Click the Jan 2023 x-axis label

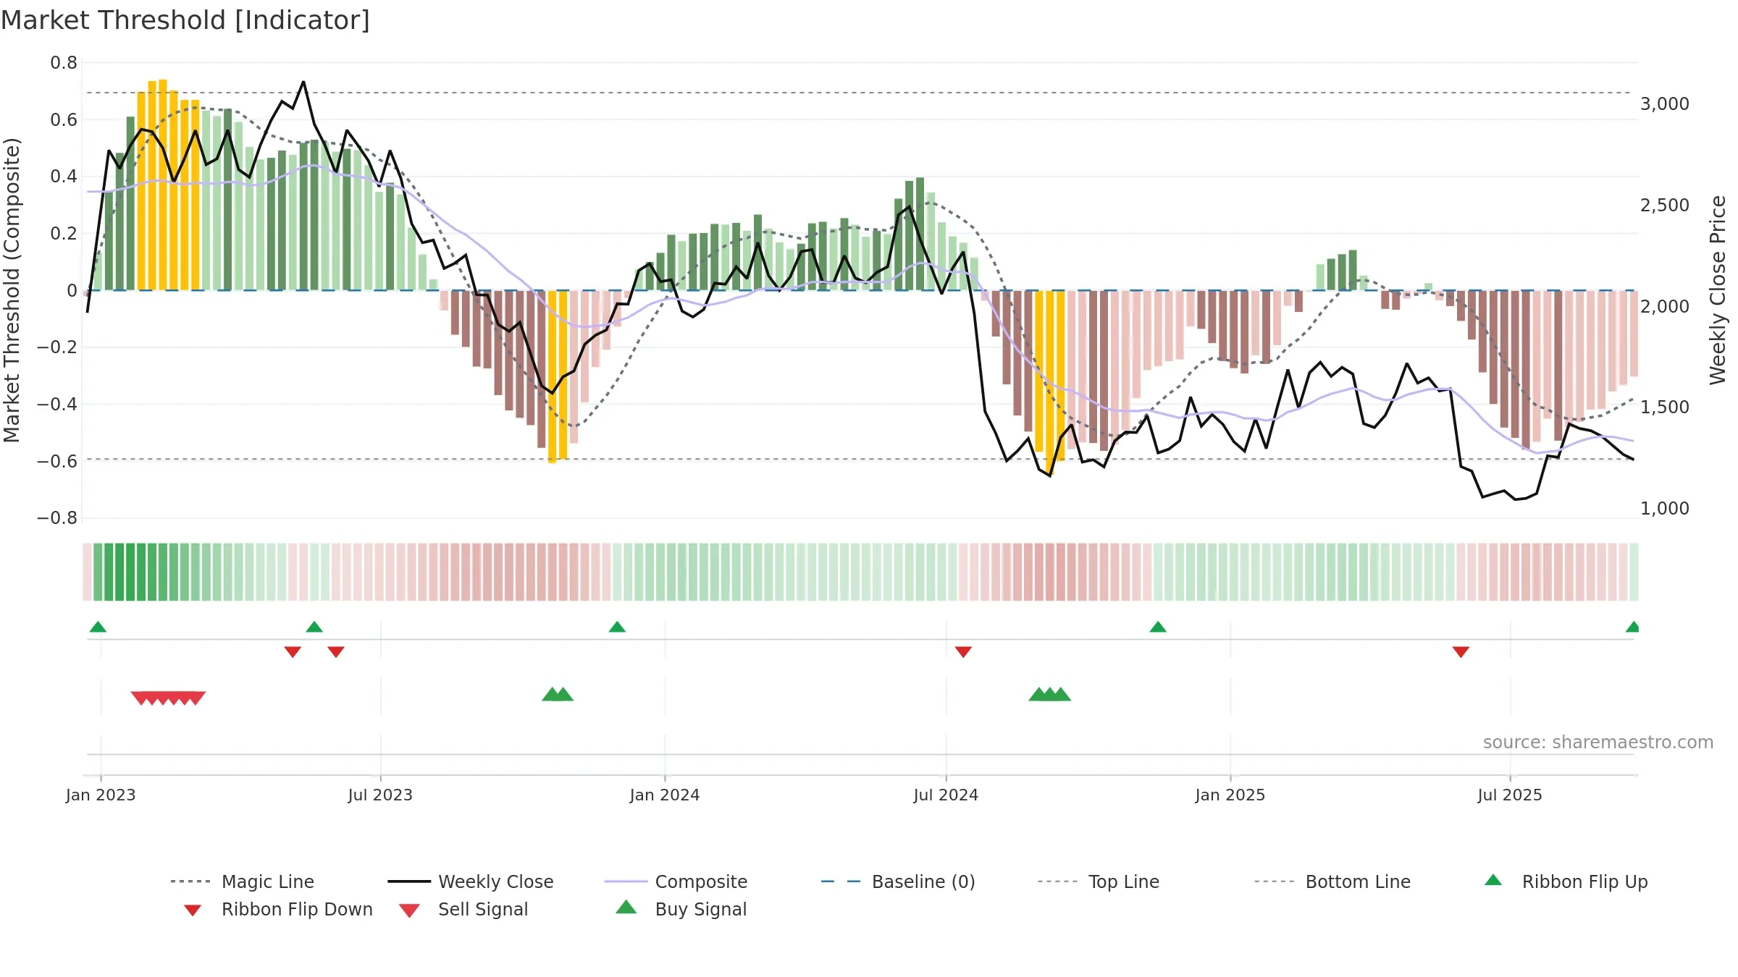click(101, 795)
